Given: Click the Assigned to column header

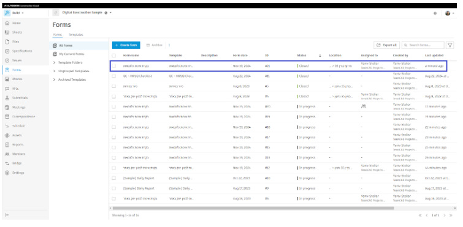Looking at the screenshot, I should pyautogui.click(x=369, y=55).
